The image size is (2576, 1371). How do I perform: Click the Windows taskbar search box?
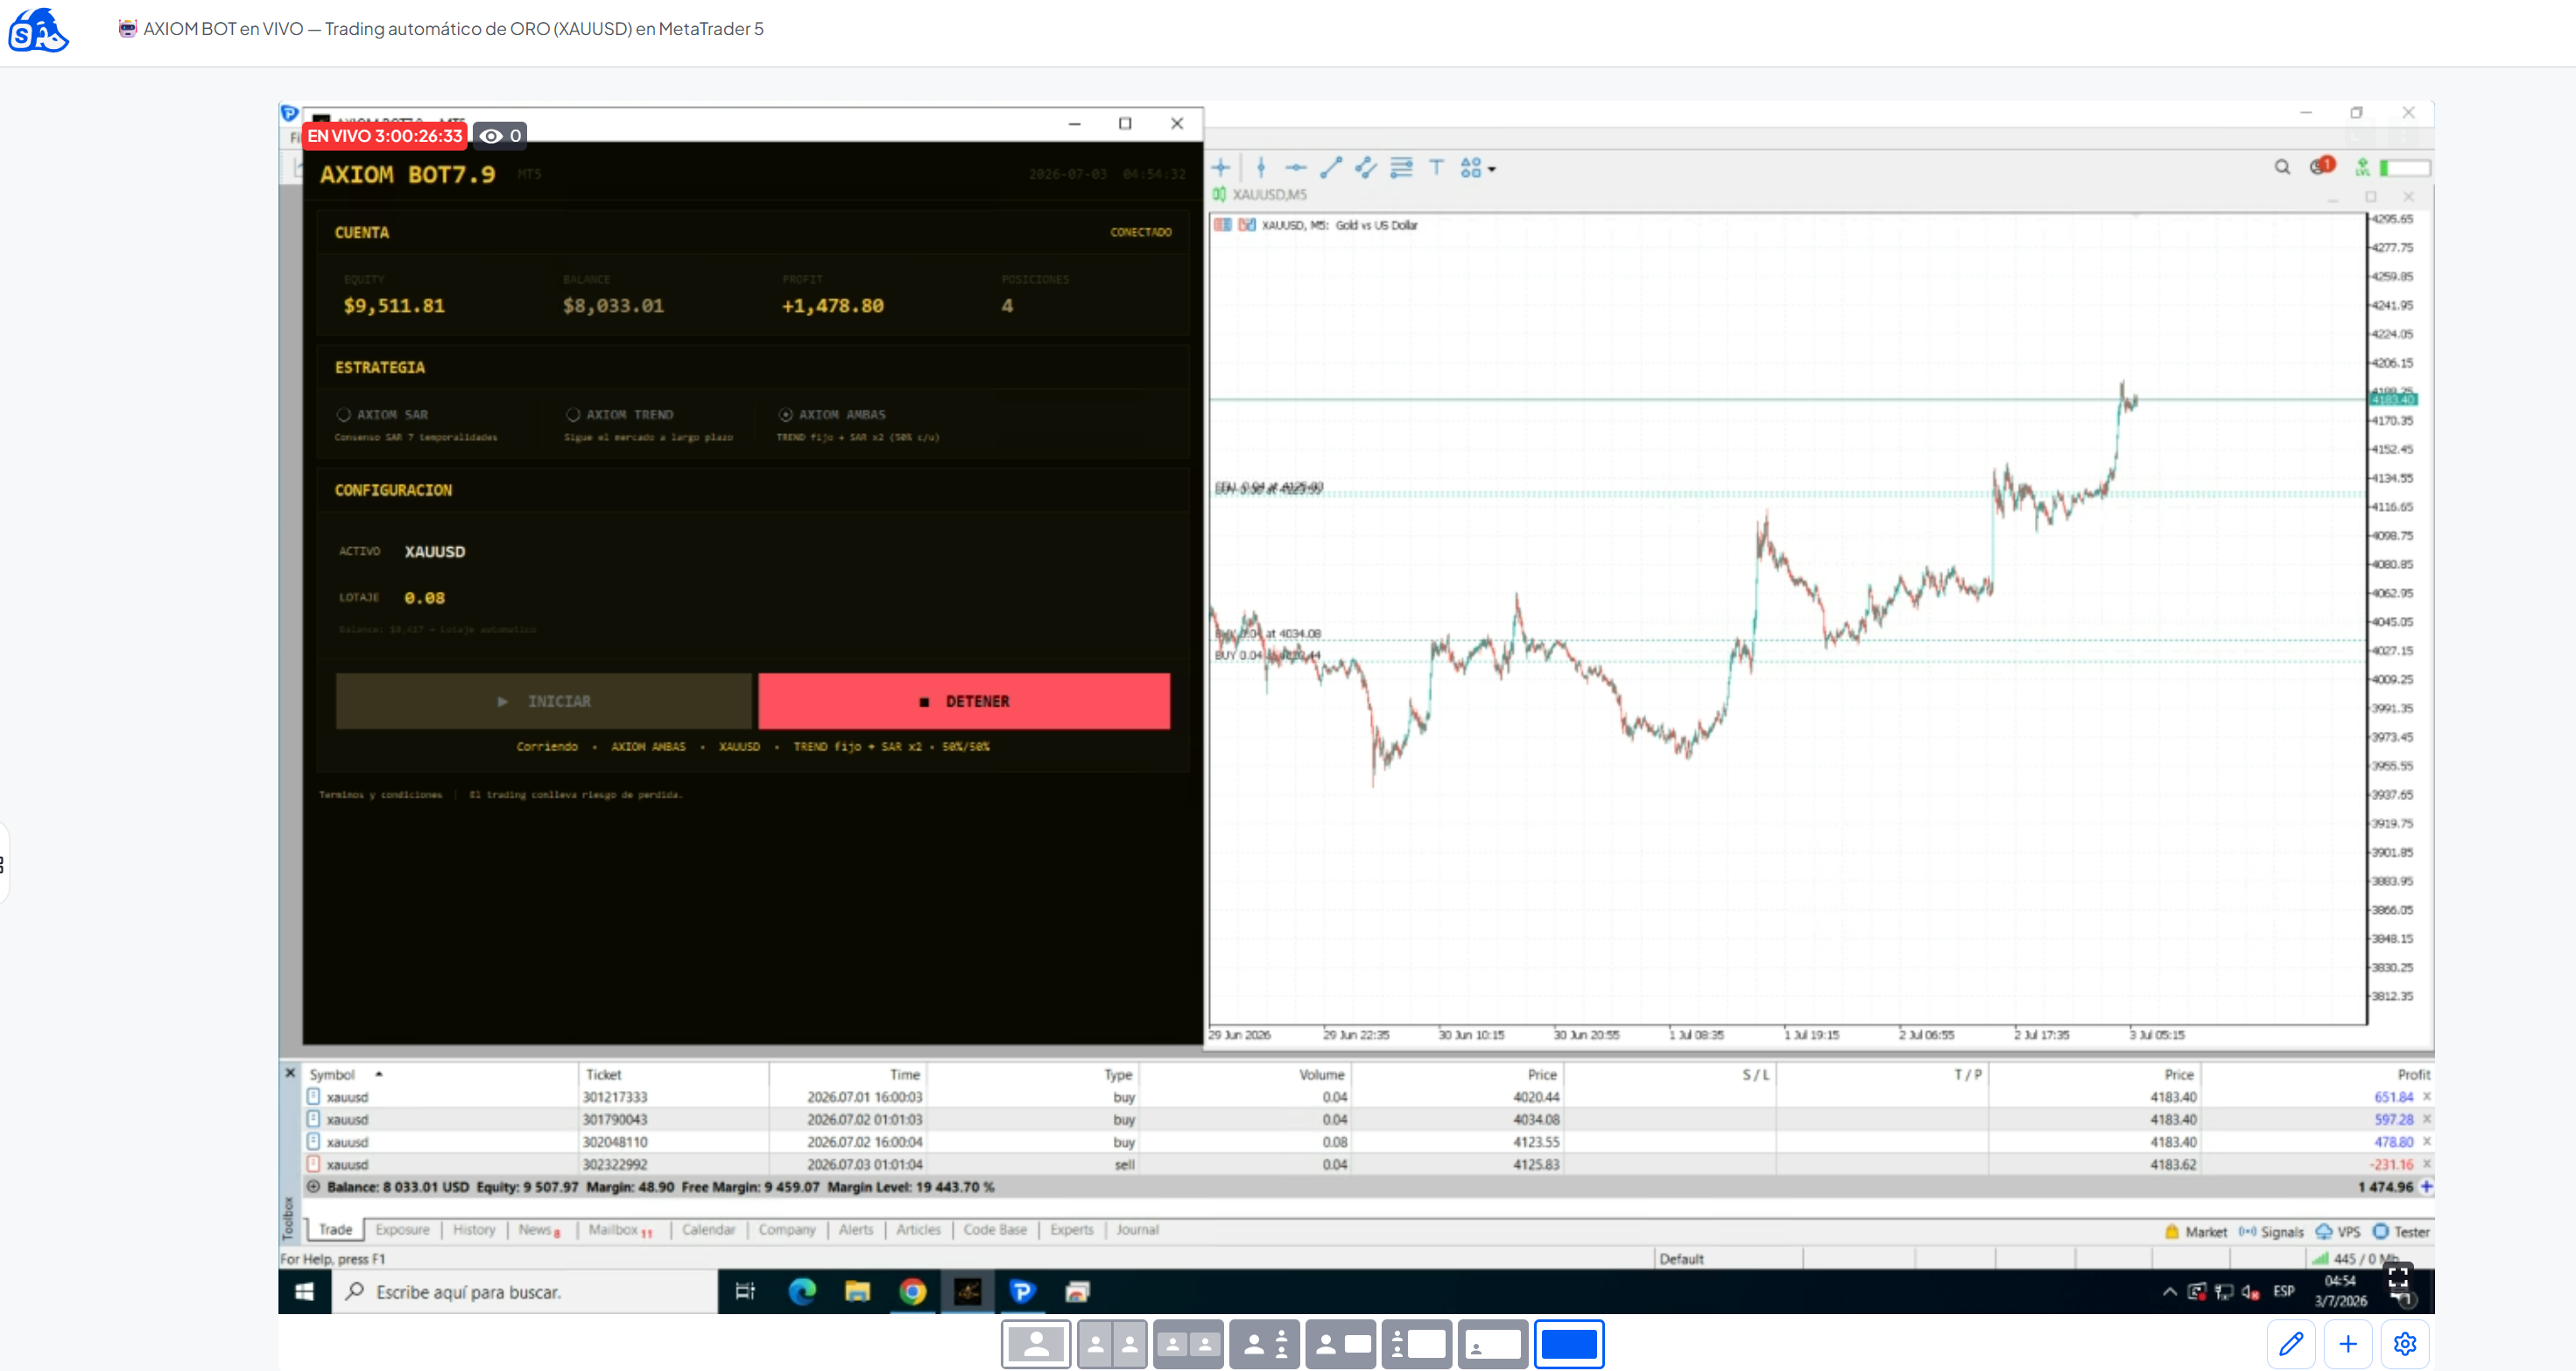pos(525,1292)
